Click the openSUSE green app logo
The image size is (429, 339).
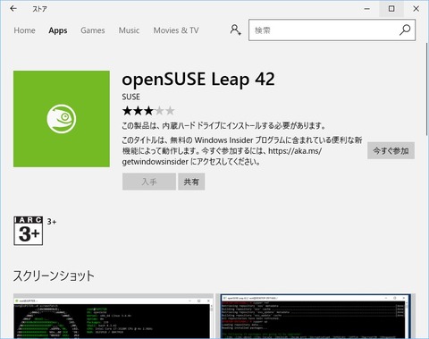[62, 119]
